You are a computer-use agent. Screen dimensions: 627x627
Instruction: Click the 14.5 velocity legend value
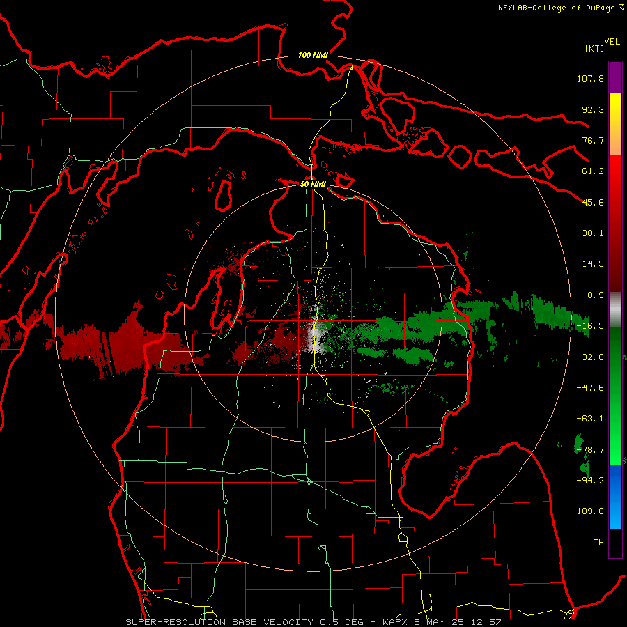pos(593,264)
